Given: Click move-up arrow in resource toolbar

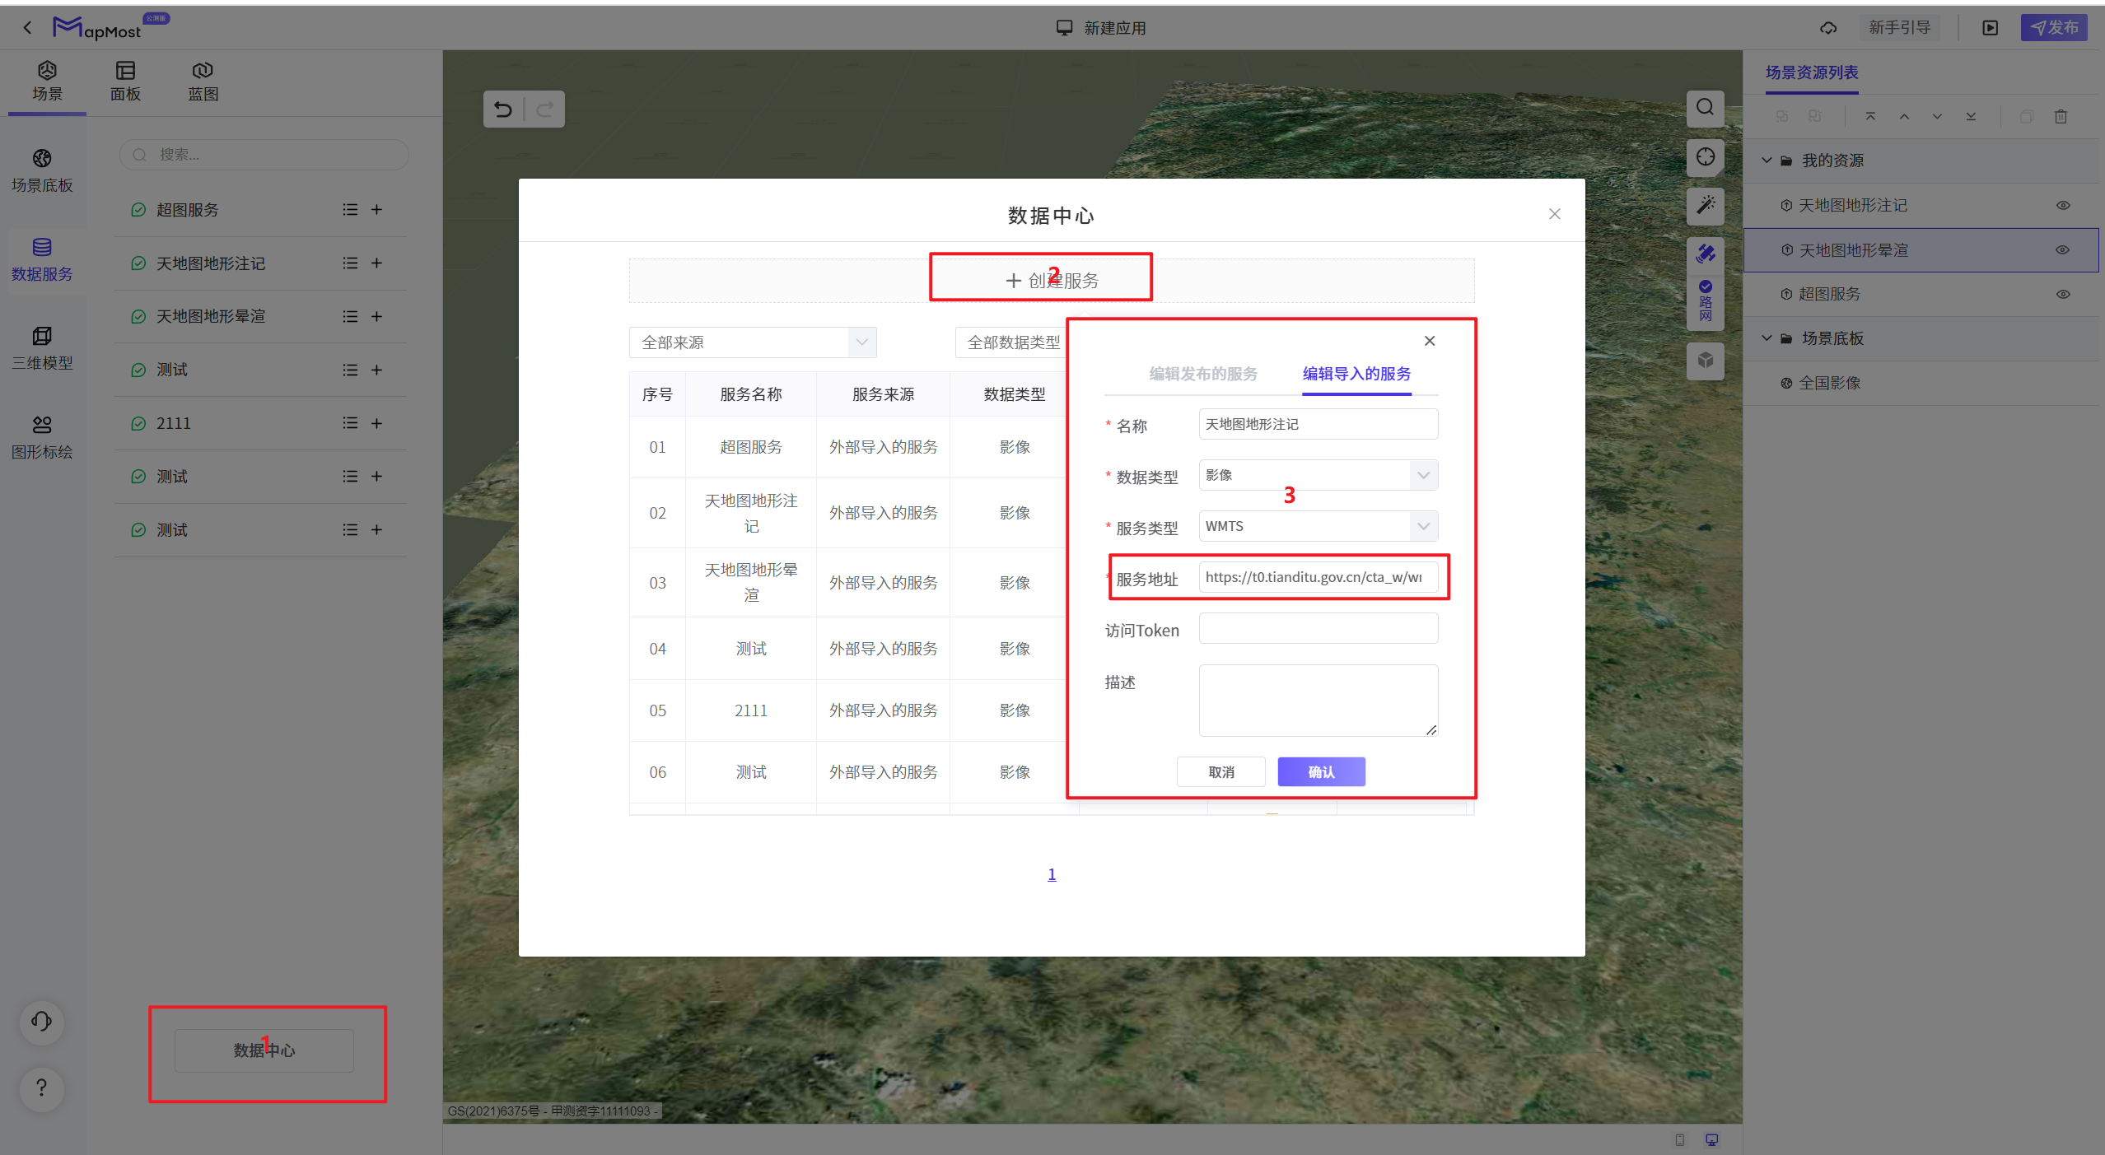Looking at the screenshot, I should [x=1905, y=117].
